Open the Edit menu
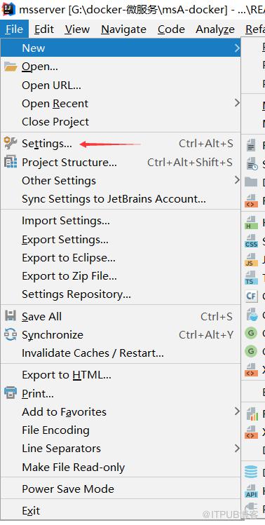This screenshot has width=265, height=525. tap(44, 29)
